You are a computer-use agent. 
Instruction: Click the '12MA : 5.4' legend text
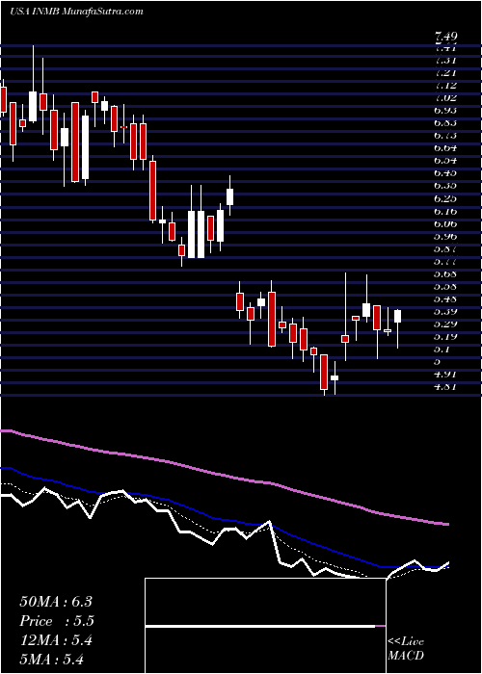point(56,639)
